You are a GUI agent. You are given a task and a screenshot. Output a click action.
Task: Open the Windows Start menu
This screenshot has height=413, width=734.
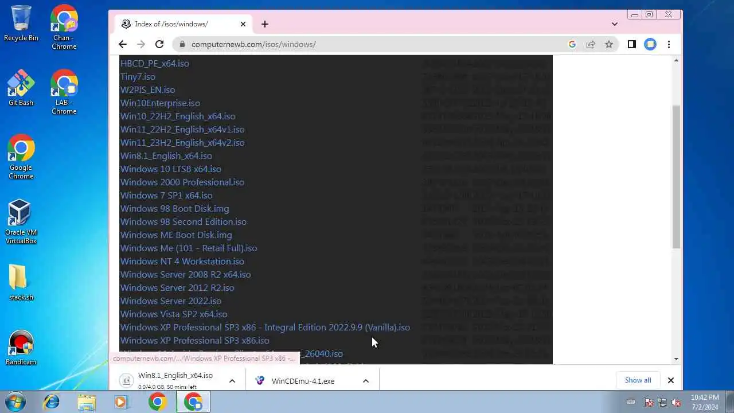coord(16,402)
